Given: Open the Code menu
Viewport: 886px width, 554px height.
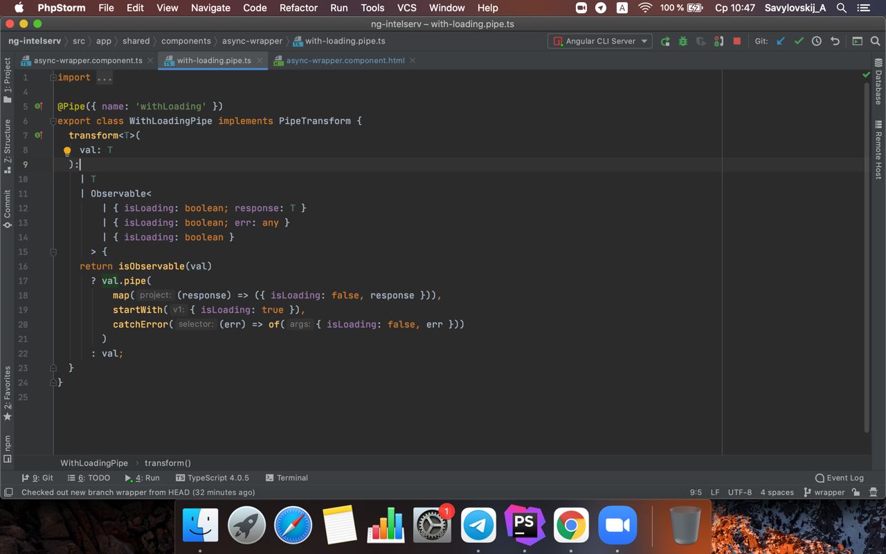Looking at the screenshot, I should [255, 8].
